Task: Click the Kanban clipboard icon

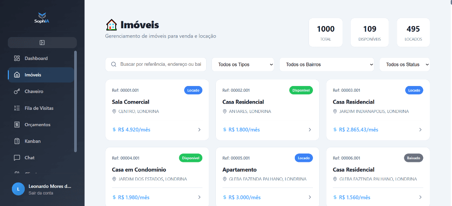Action: [17, 141]
